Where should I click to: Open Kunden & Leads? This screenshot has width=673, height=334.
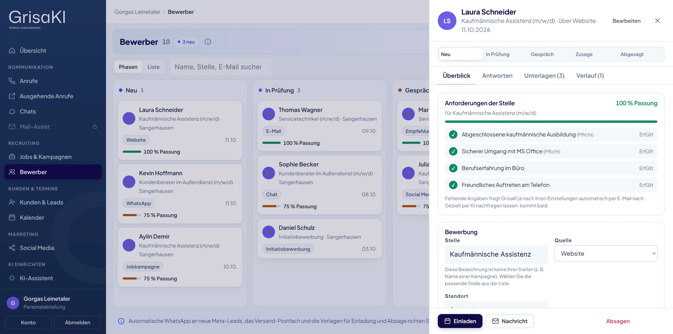pyautogui.click(x=53, y=202)
